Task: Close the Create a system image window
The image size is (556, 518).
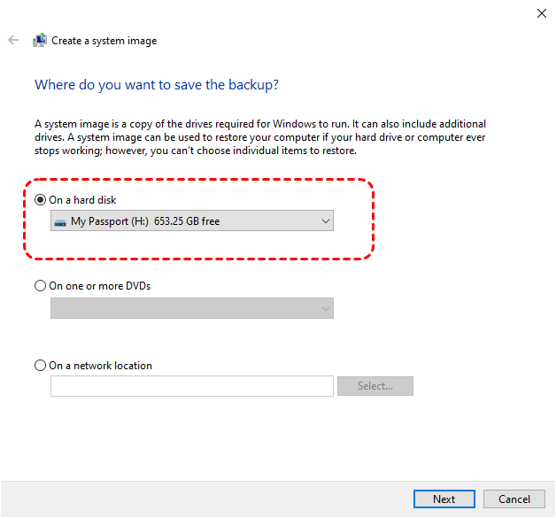Action: click(x=542, y=13)
